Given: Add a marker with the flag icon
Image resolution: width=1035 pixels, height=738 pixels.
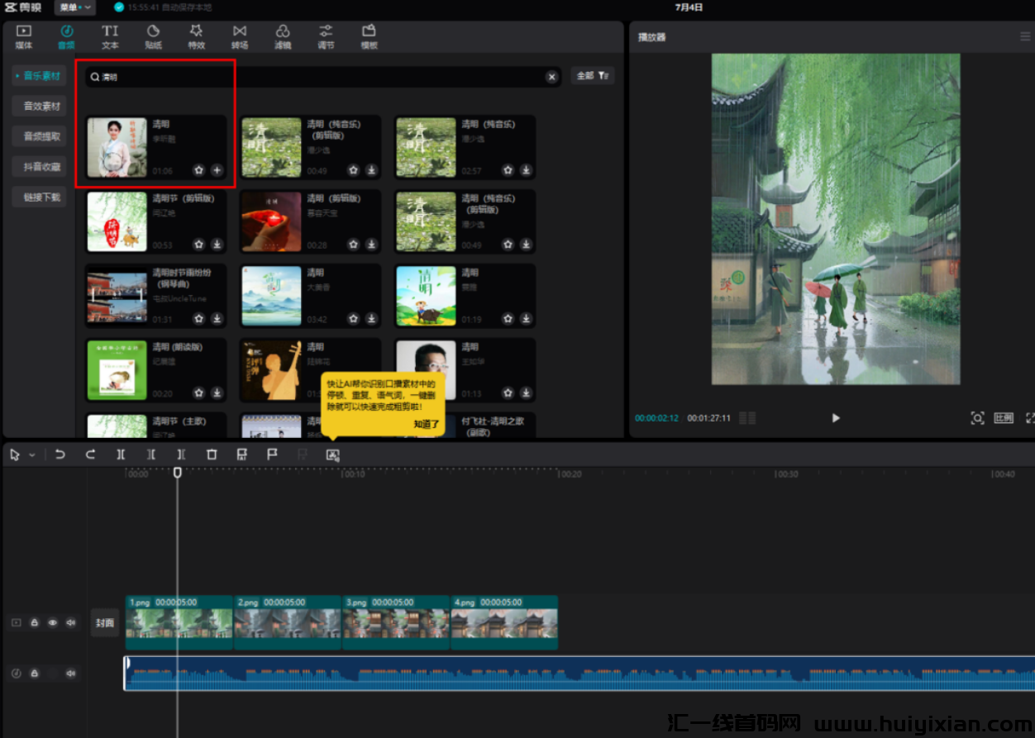Looking at the screenshot, I should [x=272, y=455].
